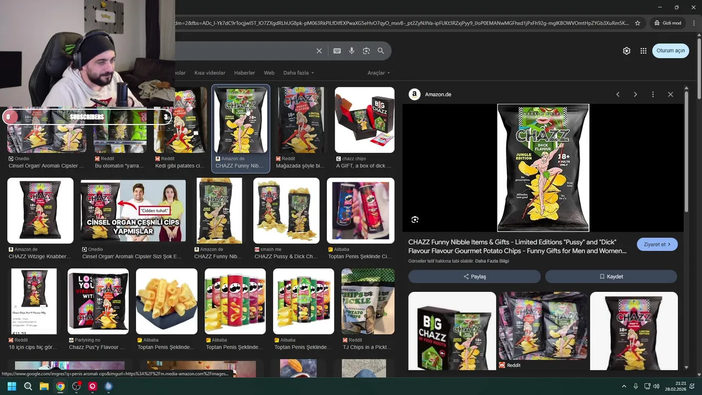Open the Google apps grid
The height and width of the screenshot is (395, 702).
[643, 51]
